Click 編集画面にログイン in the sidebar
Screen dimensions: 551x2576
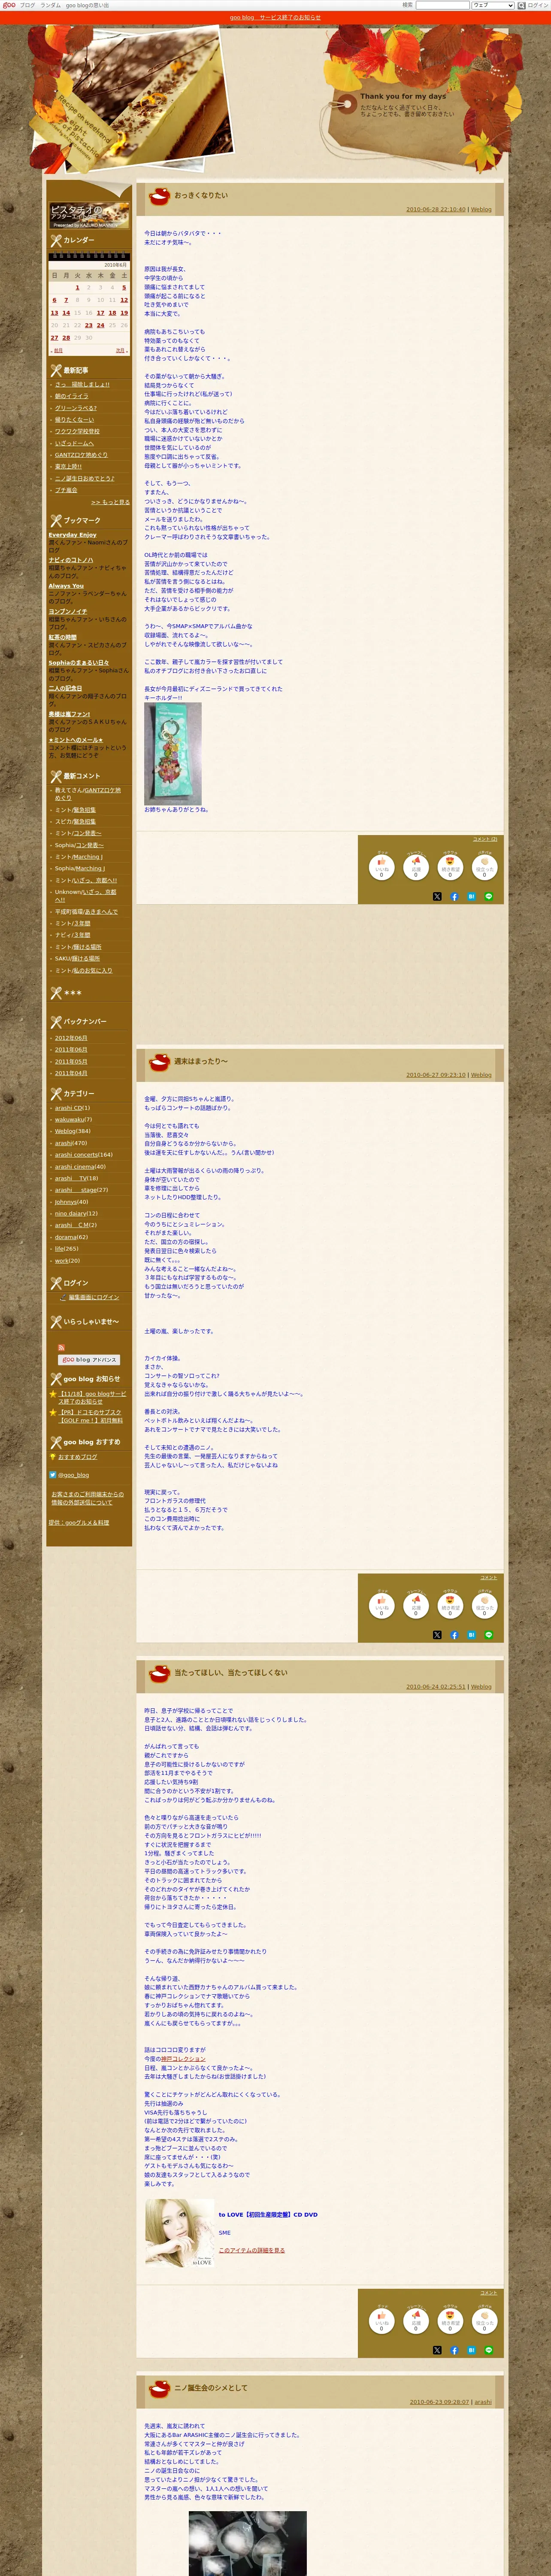[x=93, y=1297]
